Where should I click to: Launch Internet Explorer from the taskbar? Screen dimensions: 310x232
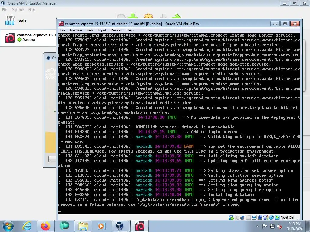point(27,226)
